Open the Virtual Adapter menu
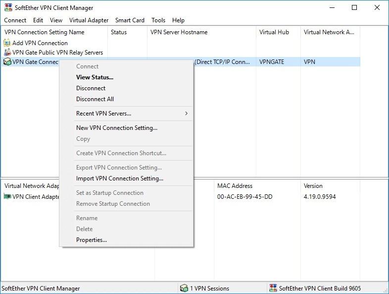 [89, 20]
